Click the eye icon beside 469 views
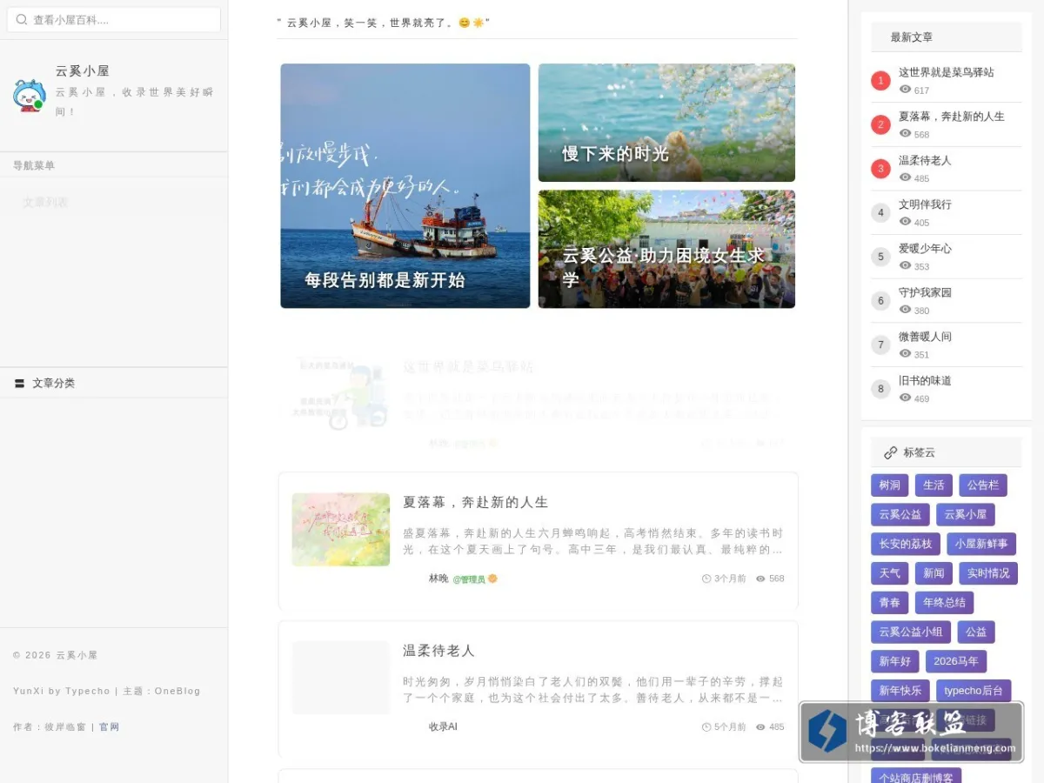This screenshot has width=1044, height=783. point(905,397)
